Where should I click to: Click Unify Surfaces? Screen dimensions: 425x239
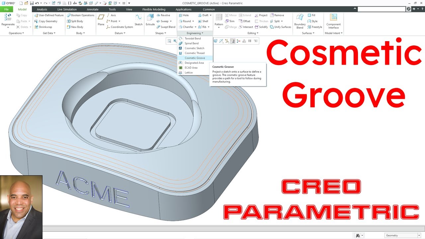click(x=281, y=27)
